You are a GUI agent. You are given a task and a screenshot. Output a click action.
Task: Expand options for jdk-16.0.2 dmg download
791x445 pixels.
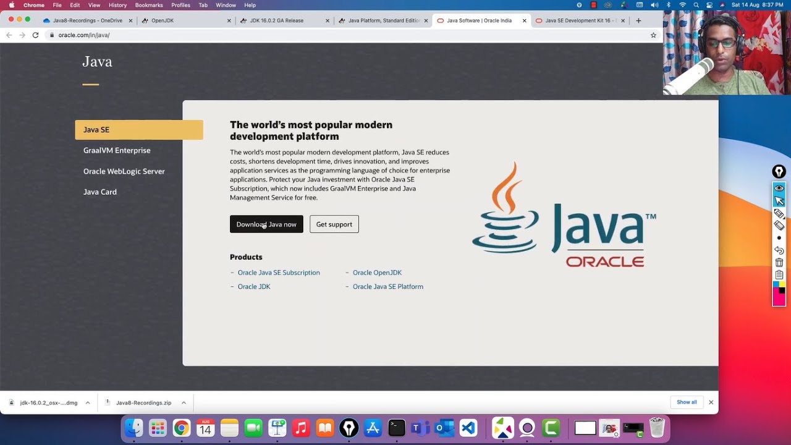(x=88, y=402)
